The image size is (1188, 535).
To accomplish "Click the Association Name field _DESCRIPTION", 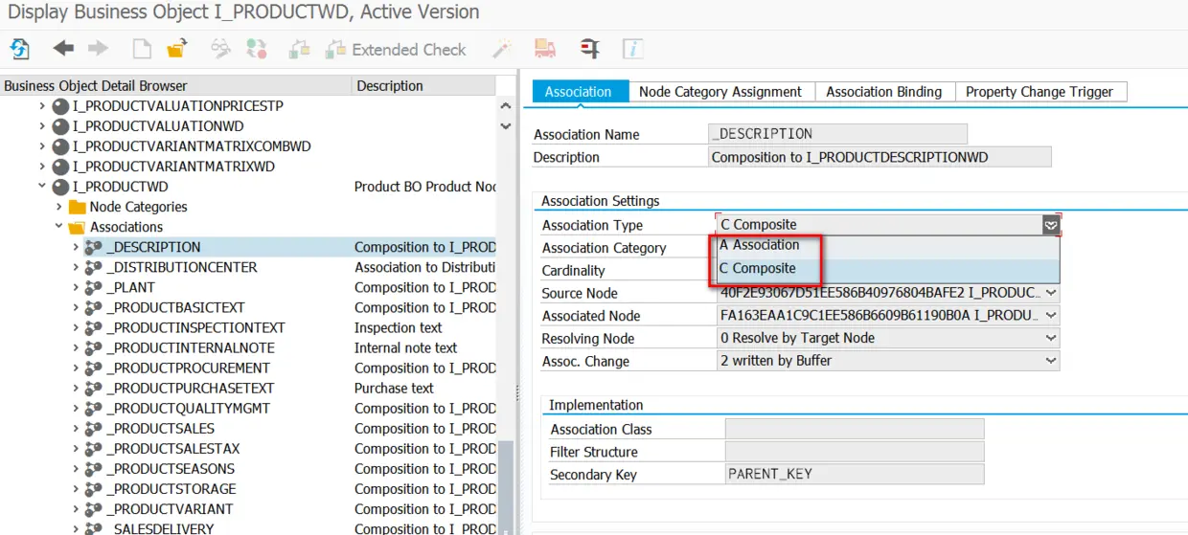I will pos(837,134).
